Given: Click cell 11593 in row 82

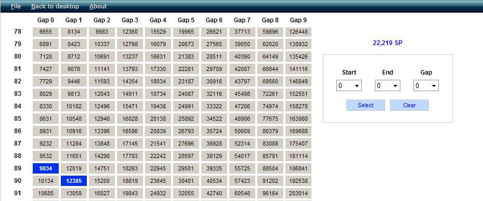Looking at the screenshot, I should (x=102, y=82).
